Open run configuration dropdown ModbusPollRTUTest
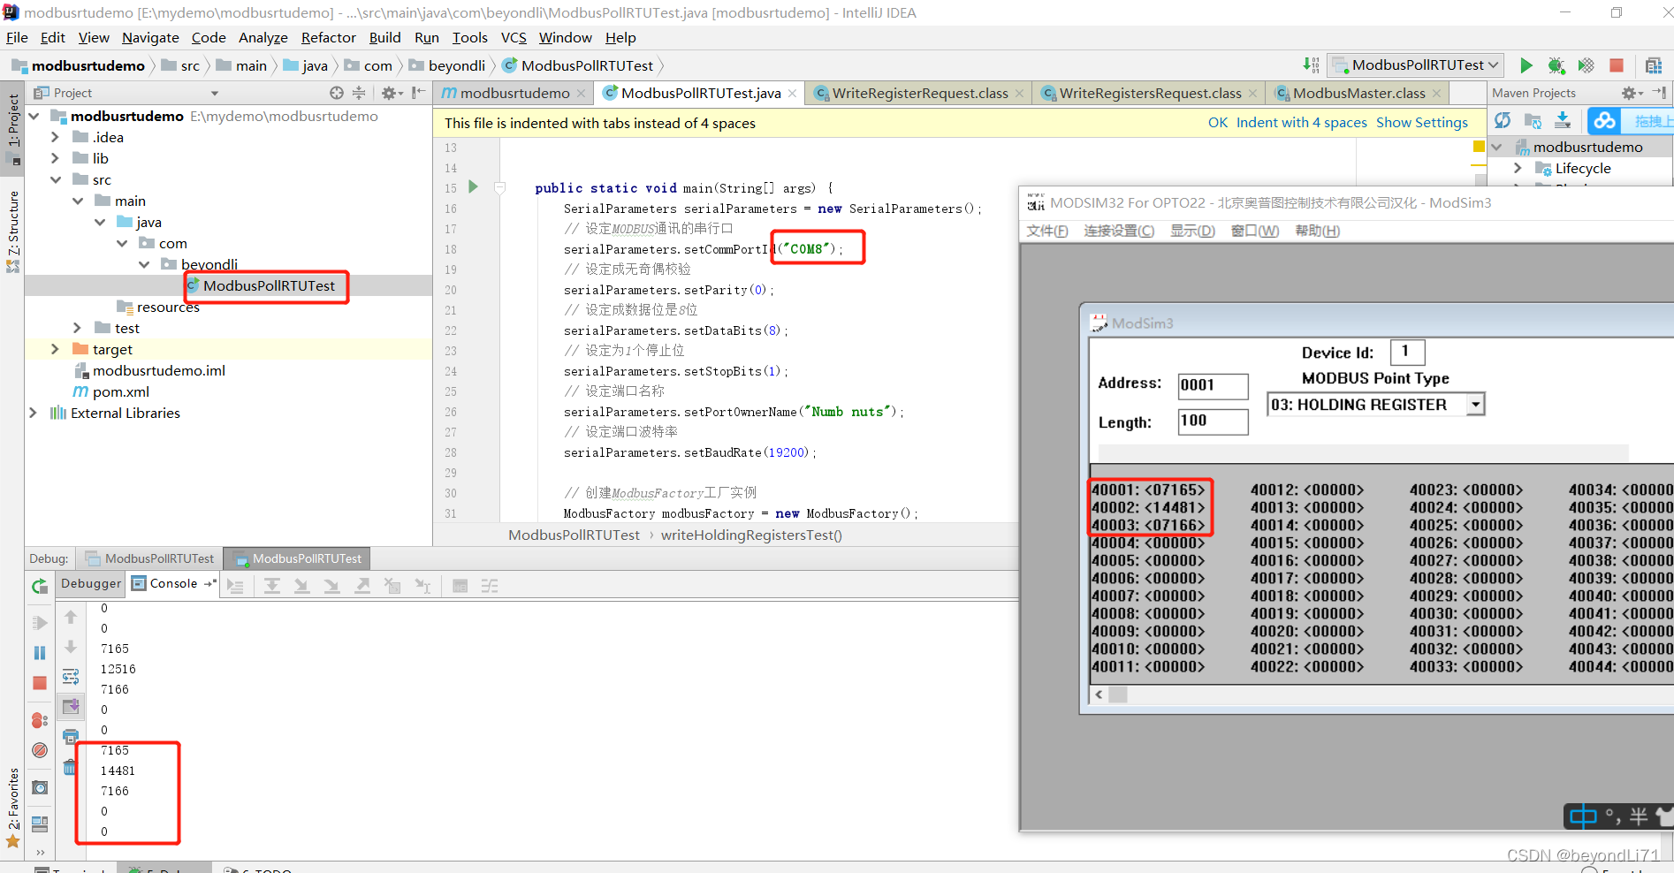The width and height of the screenshot is (1674, 873). pos(1417,65)
